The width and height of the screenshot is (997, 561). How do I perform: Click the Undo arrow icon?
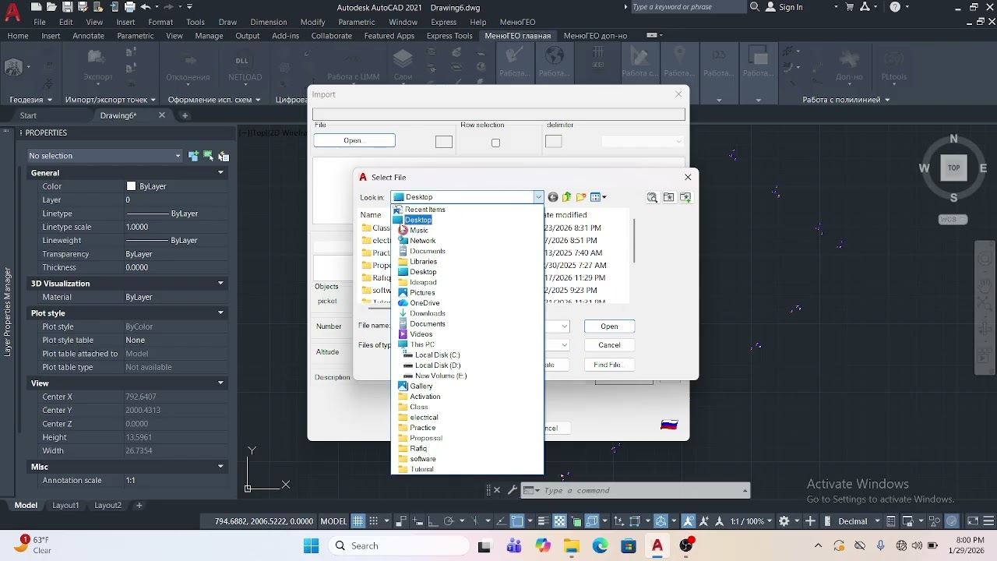(145, 7)
